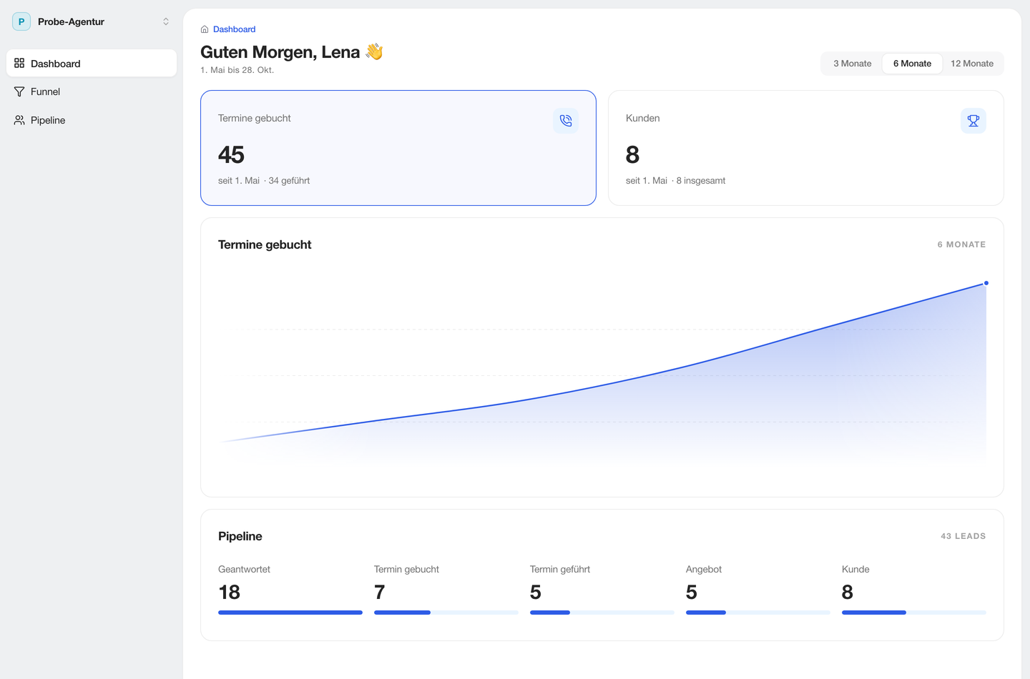Select the 12 Monate range option
Screen dimensions: 1030x679
click(972, 64)
